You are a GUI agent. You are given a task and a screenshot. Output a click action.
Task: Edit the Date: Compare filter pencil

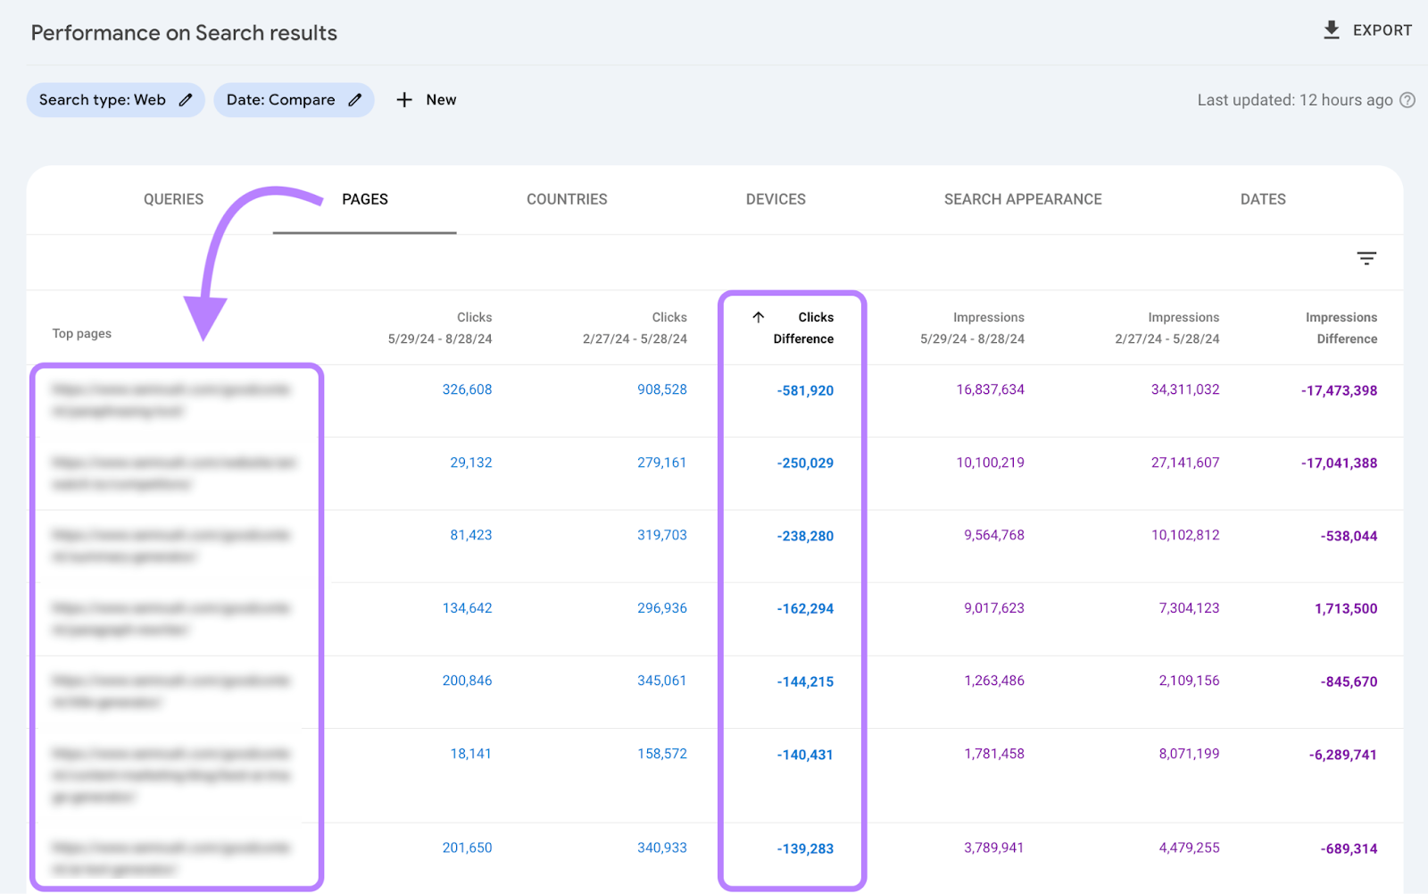pyautogui.click(x=355, y=100)
